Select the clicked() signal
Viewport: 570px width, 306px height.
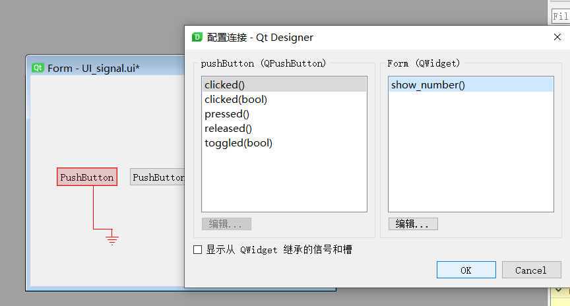284,84
